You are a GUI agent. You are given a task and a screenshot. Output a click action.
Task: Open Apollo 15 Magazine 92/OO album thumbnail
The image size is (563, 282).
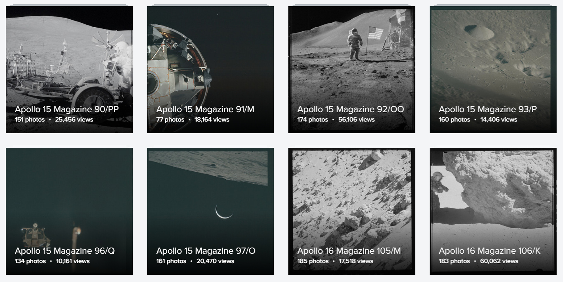352,70
